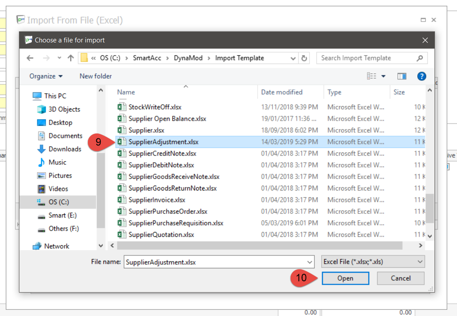Select Smart (E:) drive in sidebar

pos(57,215)
